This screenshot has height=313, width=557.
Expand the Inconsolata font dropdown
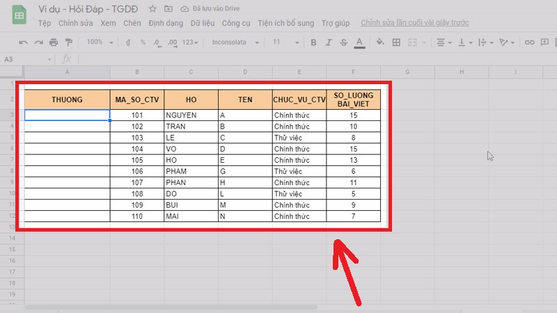(237, 42)
